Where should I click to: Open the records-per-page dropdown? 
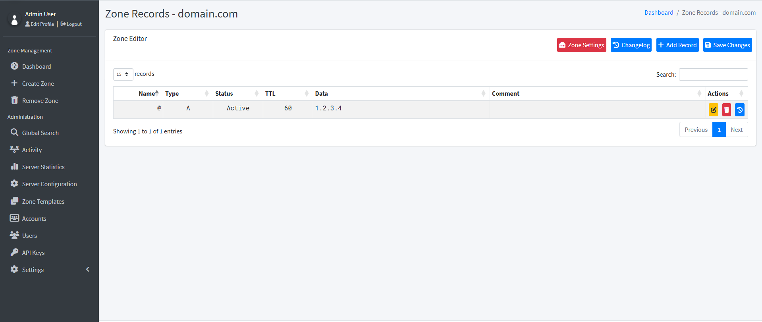pos(123,74)
